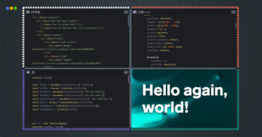
Task: Click the 'const dots' declaration line
Action: coord(62,102)
